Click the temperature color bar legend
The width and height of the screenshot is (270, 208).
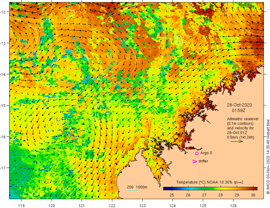[210, 188]
